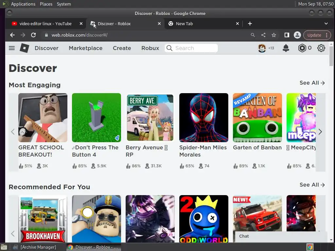Viewport: 335px width, 251px height.
Task: Expand the tab search dropdown arrow
Action: tap(326, 24)
